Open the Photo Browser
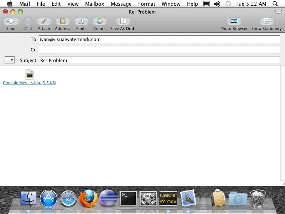285x214 pixels. pyautogui.click(x=234, y=21)
